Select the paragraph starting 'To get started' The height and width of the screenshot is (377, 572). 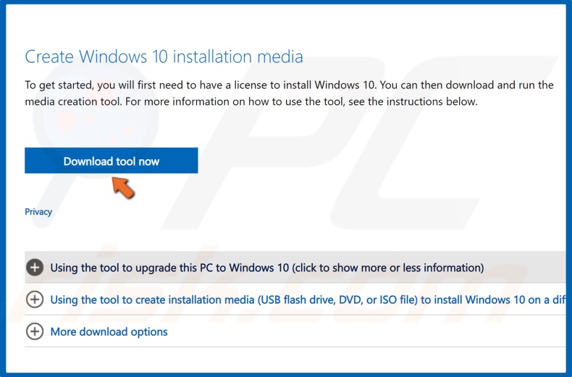click(x=290, y=93)
